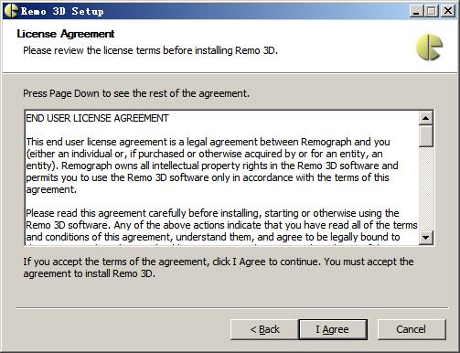Maximize the Remo 3D Setup window
The width and height of the screenshot is (460, 353).
(x=432, y=11)
